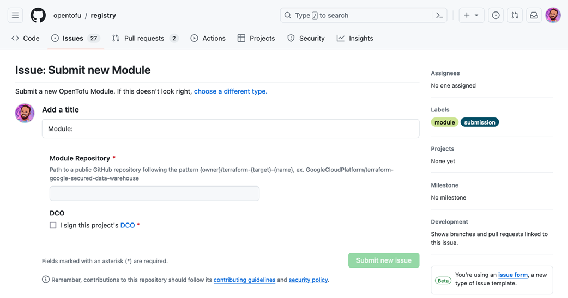The height and width of the screenshot is (298, 568).
Task: Open the global issues icon
Action: point(496,15)
